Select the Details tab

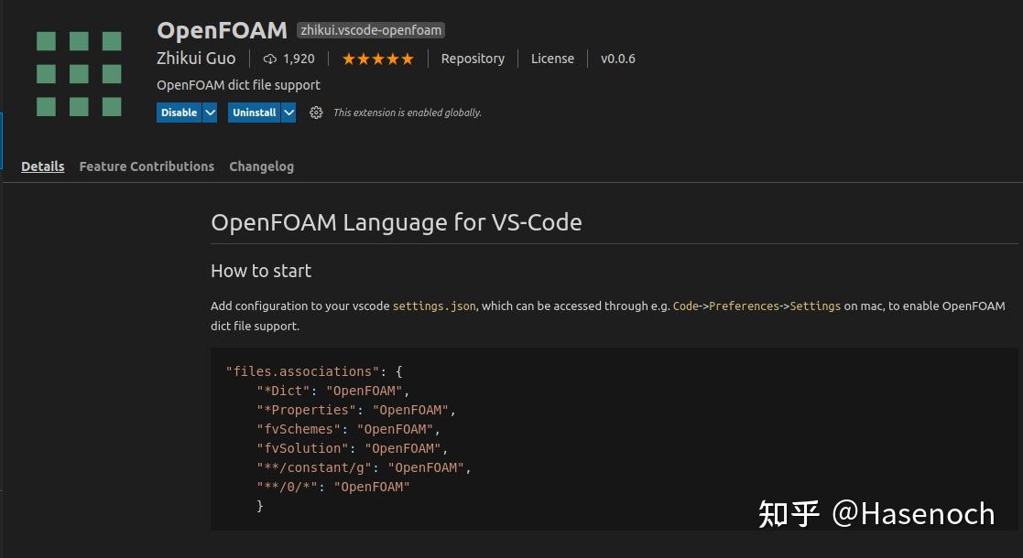42,166
